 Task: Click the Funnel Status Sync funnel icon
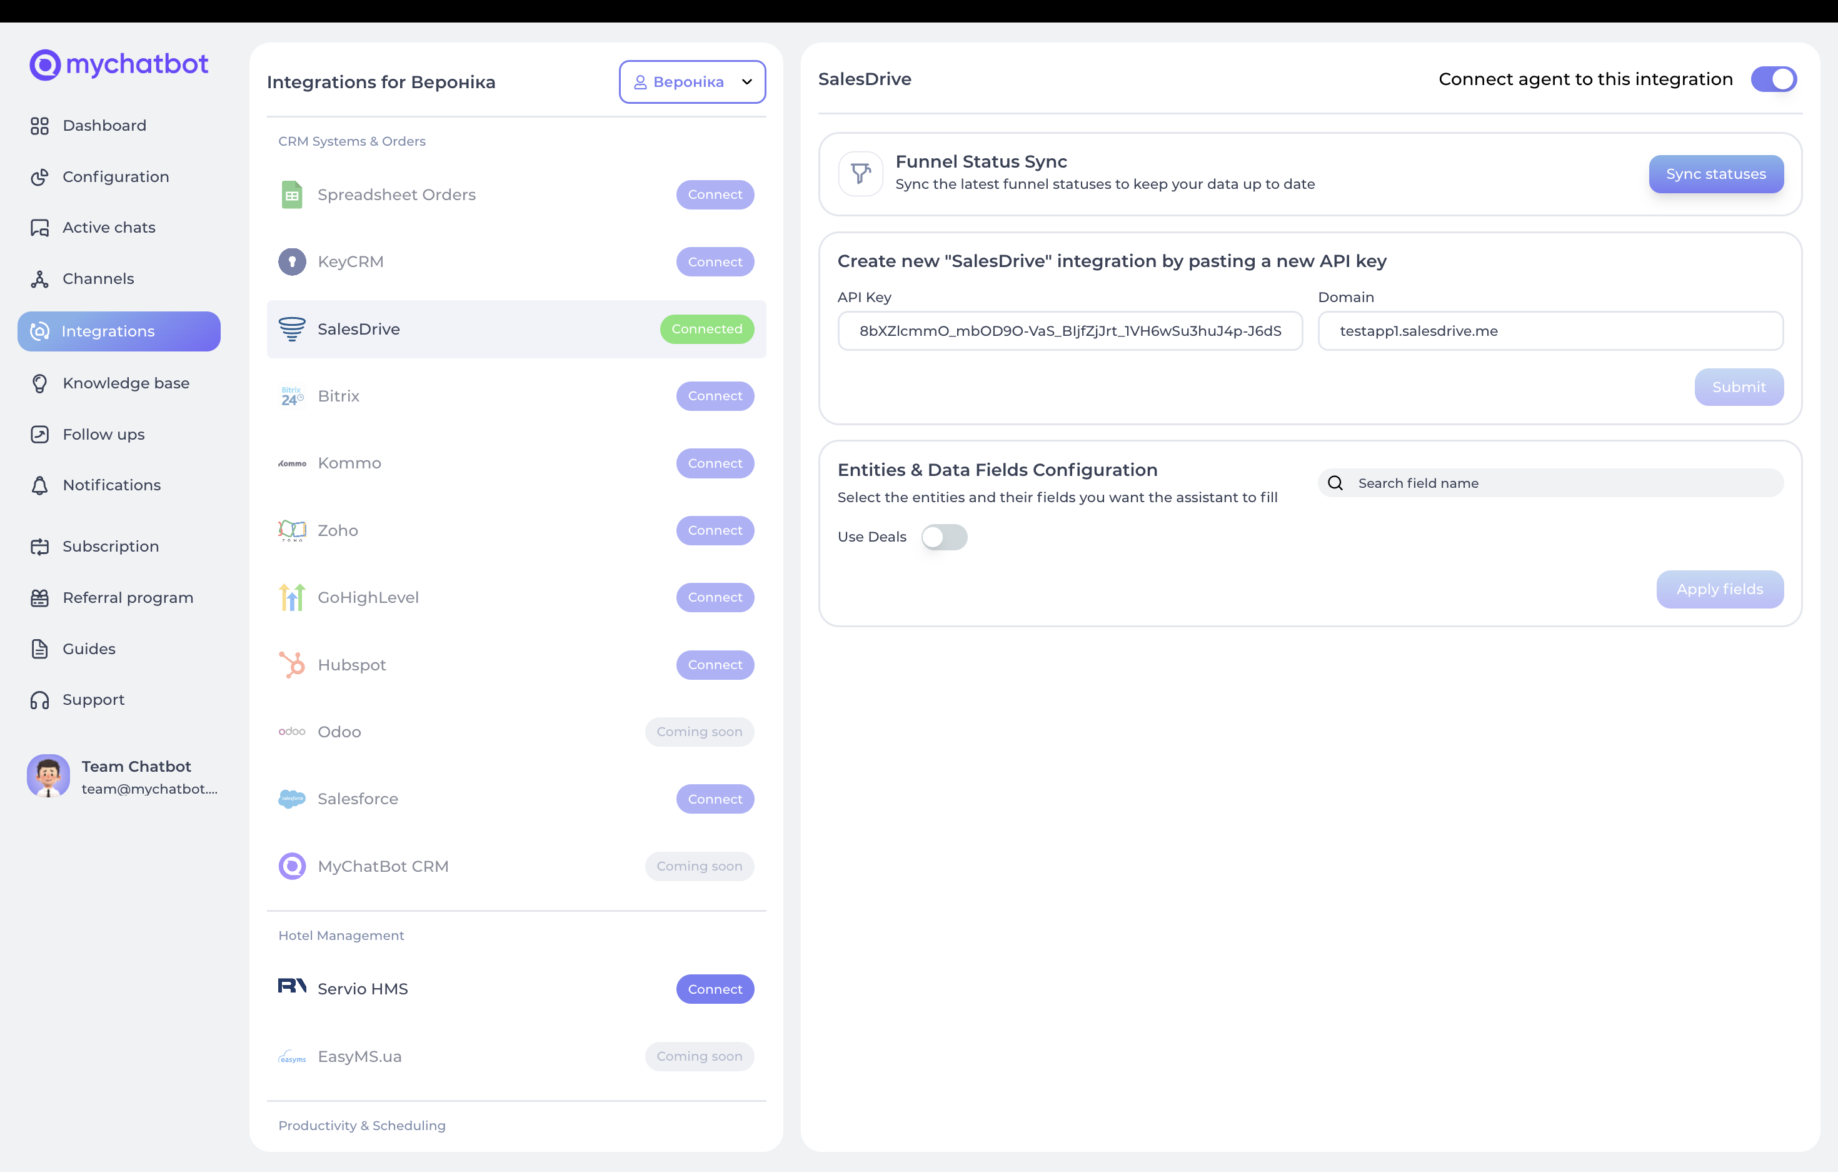tap(860, 173)
